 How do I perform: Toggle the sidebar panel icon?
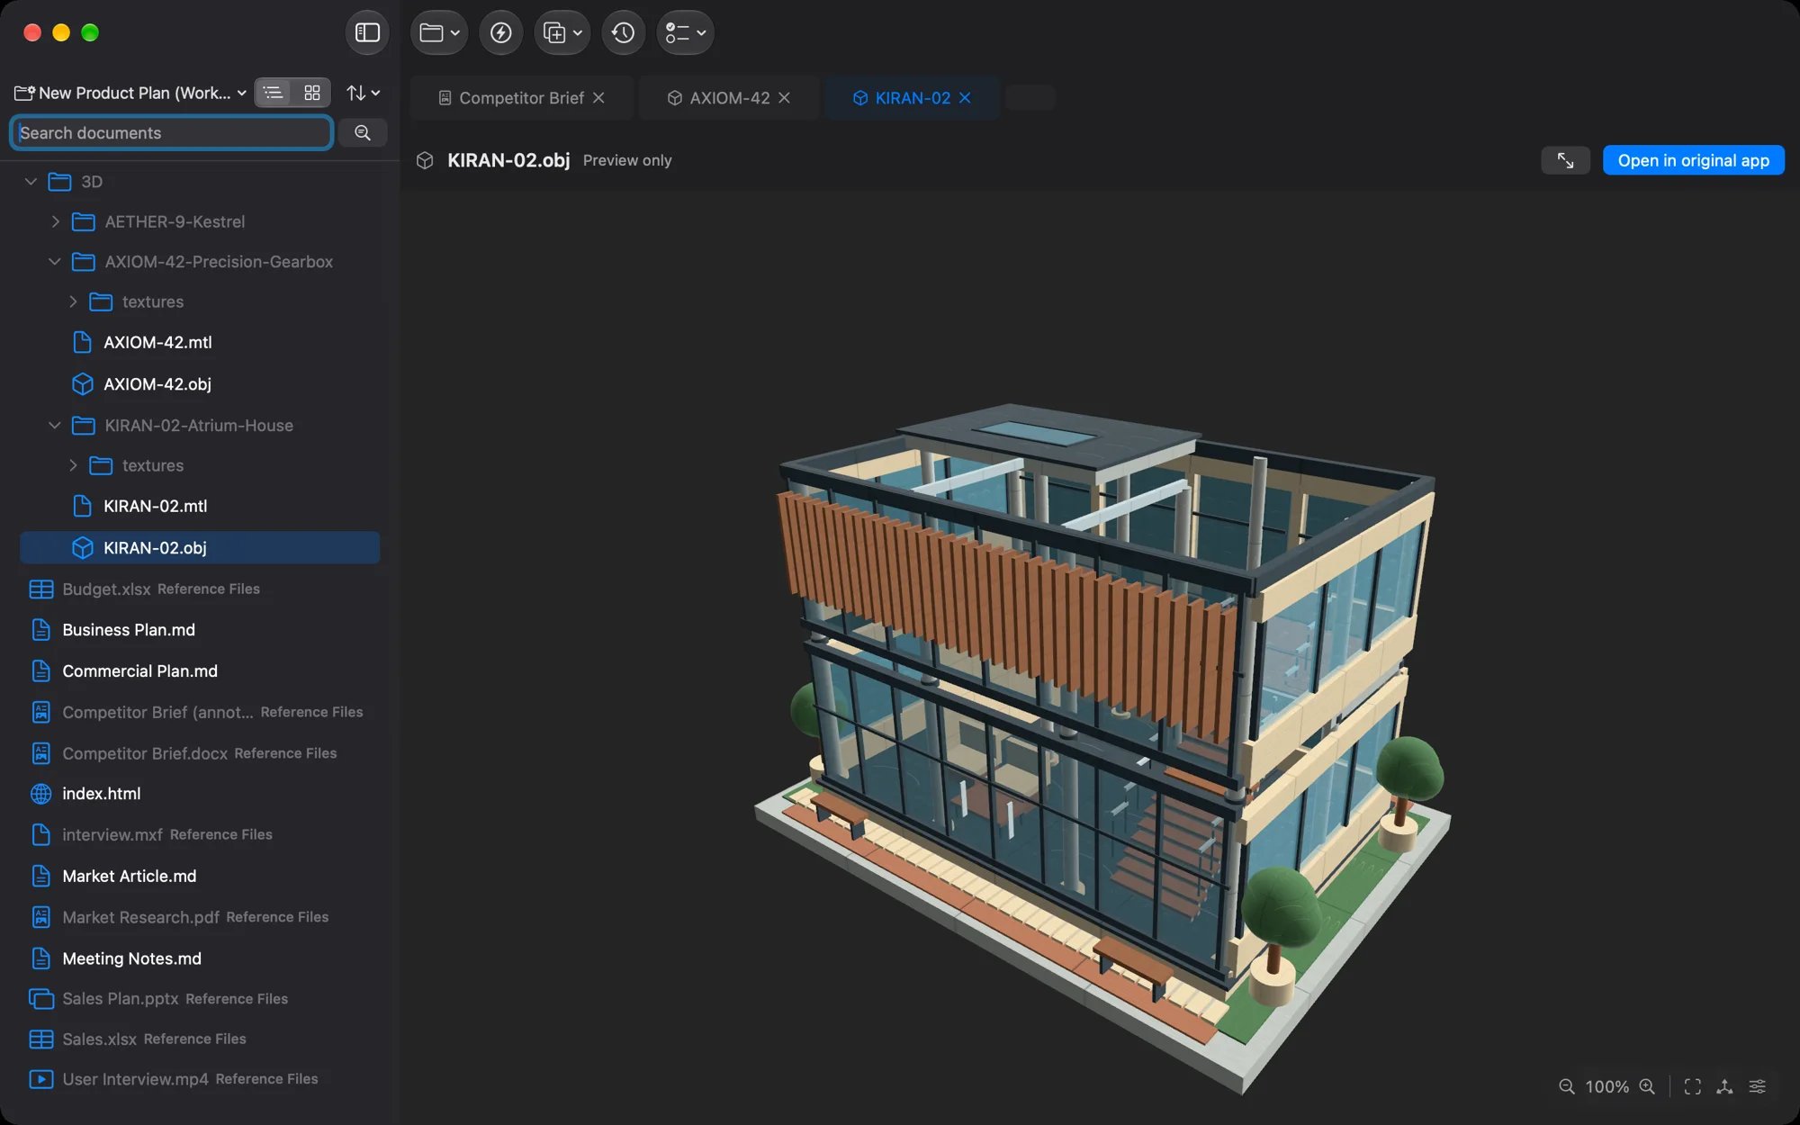tap(367, 33)
